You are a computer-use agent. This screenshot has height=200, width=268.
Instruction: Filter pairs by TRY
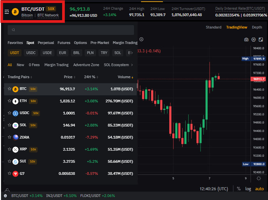tap(104, 53)
